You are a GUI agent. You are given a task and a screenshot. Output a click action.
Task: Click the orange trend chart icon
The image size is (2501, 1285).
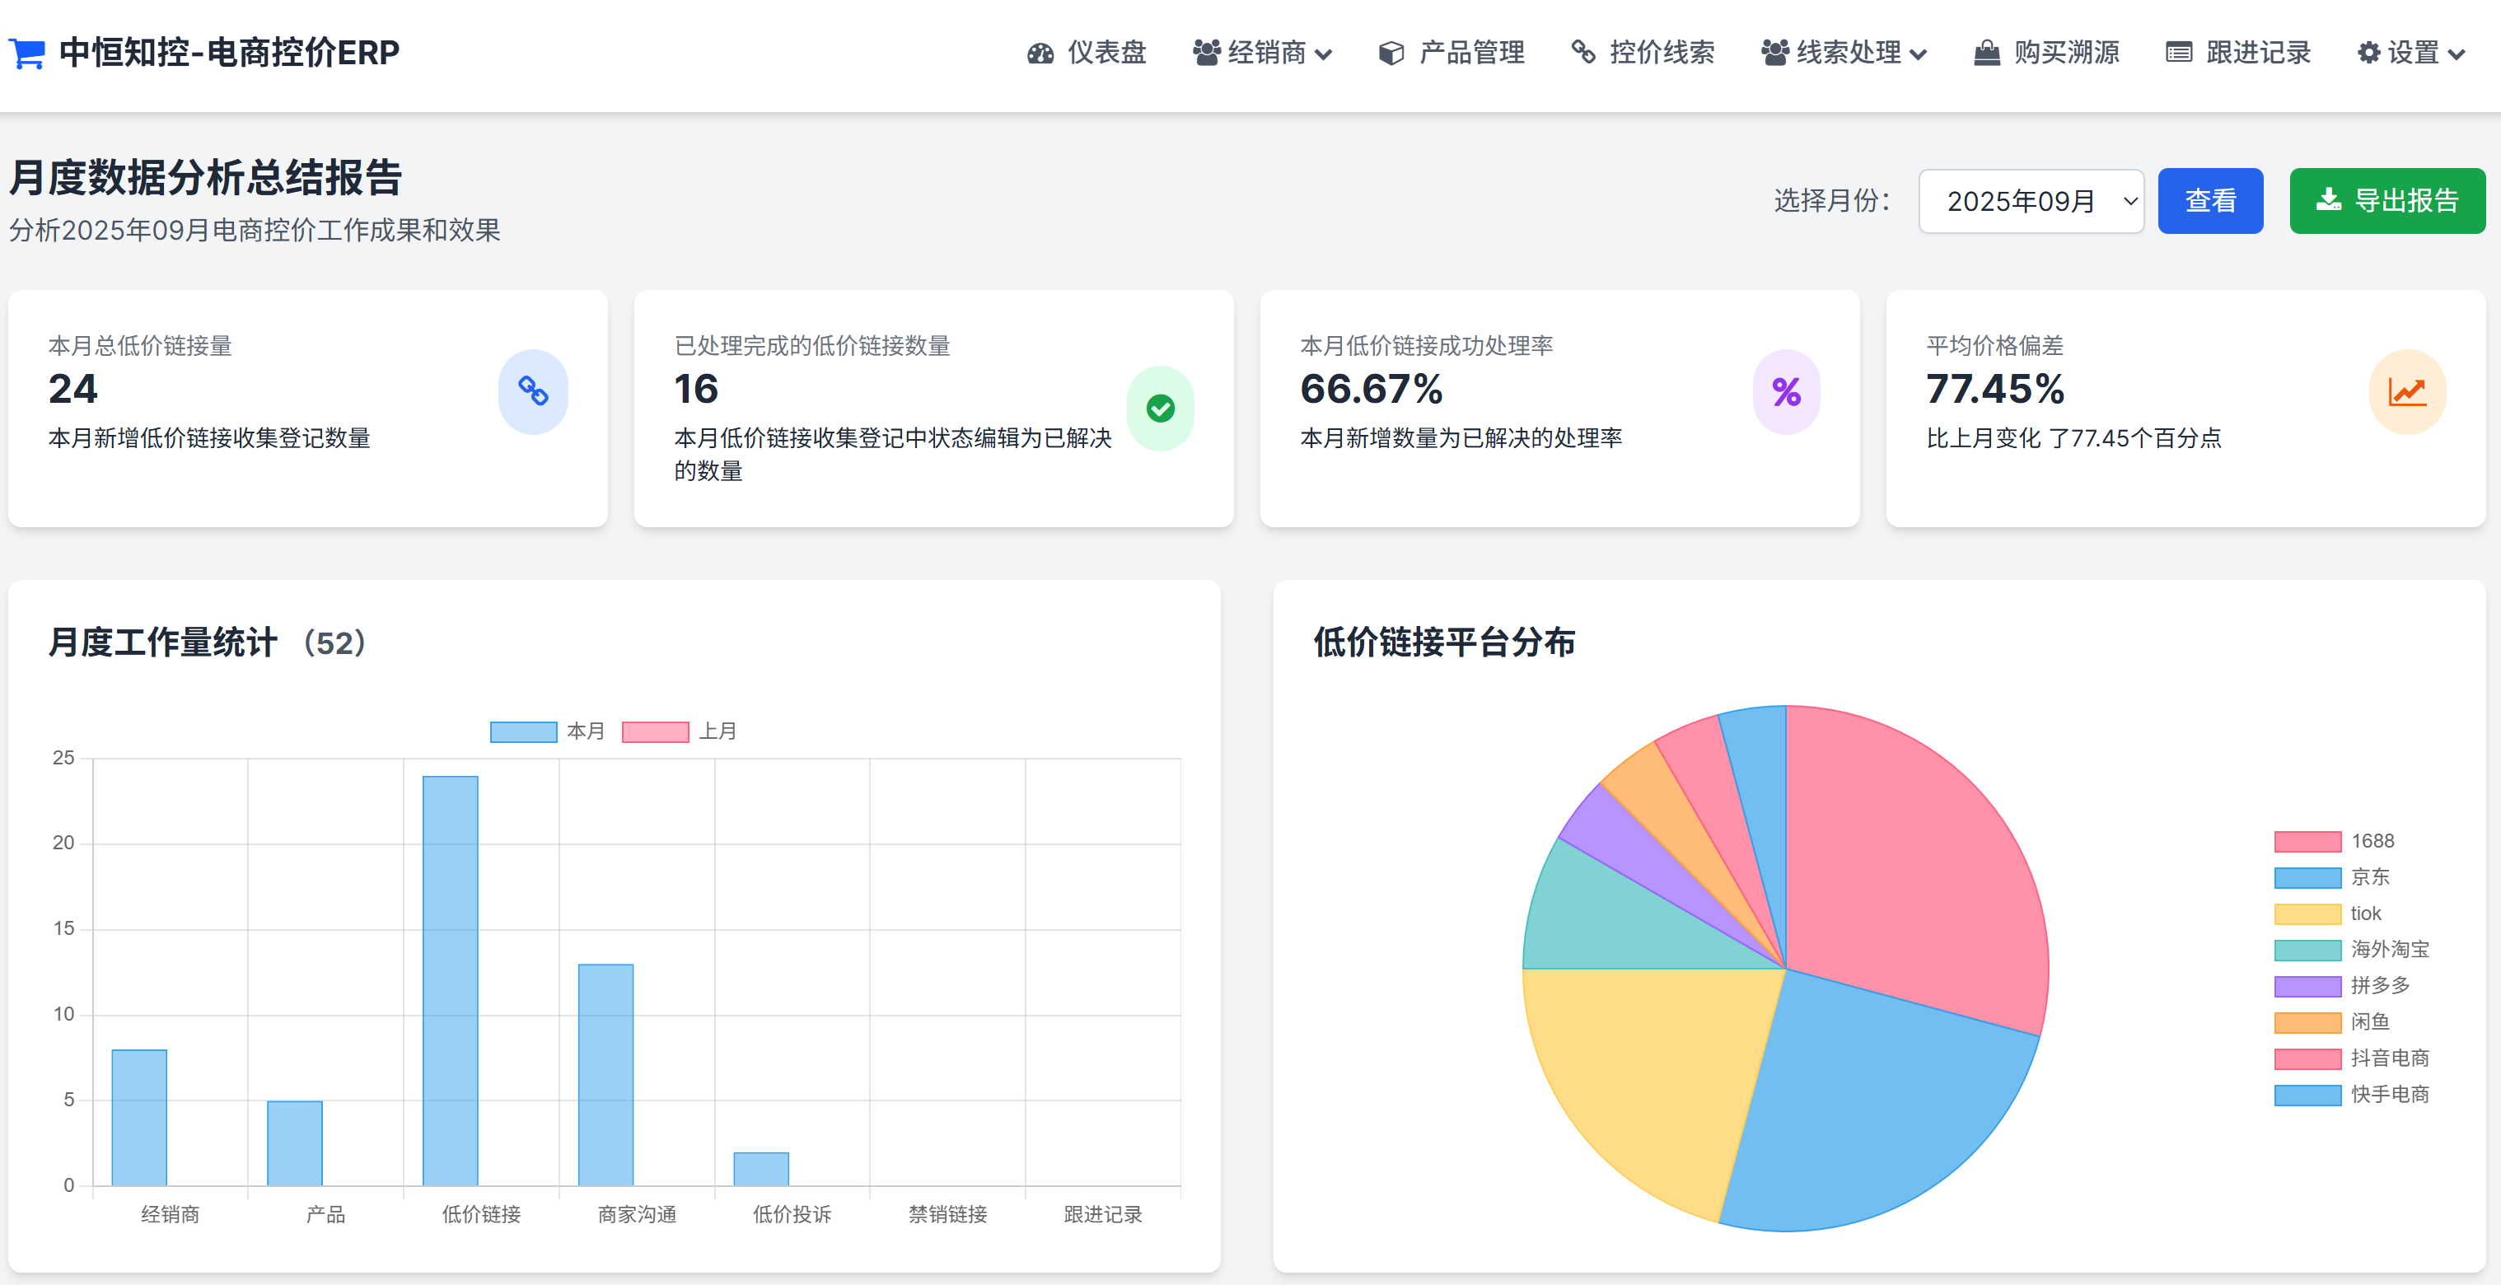[2407, 391]
